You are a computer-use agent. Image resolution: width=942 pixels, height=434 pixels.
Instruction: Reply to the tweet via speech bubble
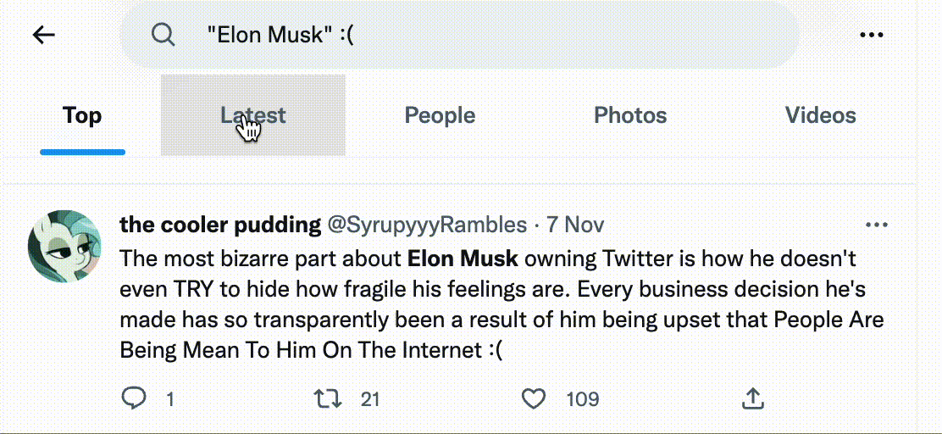[x=134, y=398]
